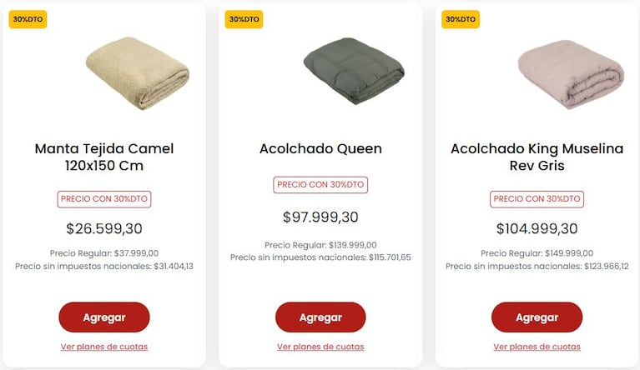Click the 30%DTO badge on the Manta card

(x=28, y=19)
